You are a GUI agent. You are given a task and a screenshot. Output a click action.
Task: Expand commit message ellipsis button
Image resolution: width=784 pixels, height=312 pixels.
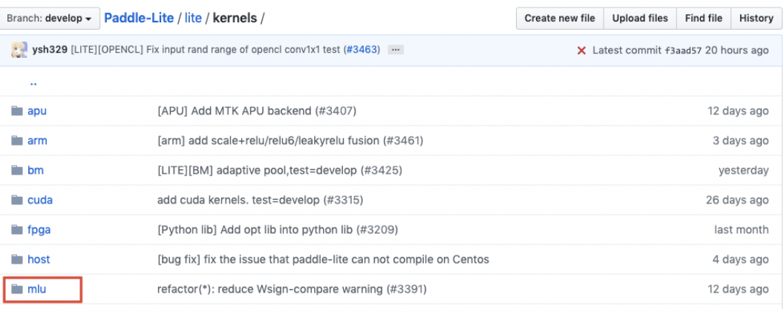coord(396,50)
